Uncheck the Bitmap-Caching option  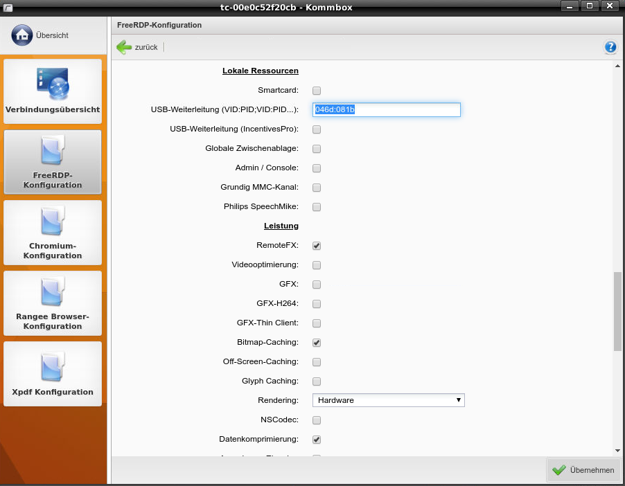(x=317, y=343)
